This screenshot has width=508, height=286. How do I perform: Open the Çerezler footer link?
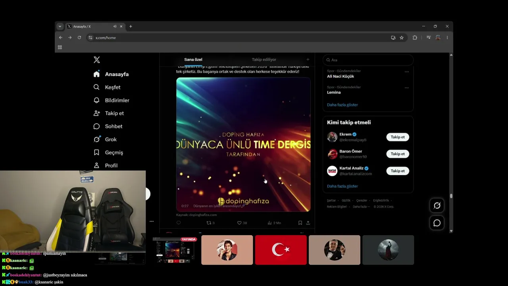tap(362, 201)
